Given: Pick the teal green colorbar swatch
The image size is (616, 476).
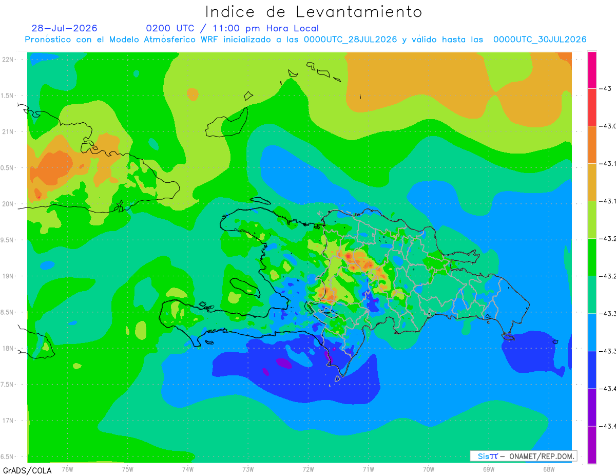Looking at the screenshot, I should [592, 294].
